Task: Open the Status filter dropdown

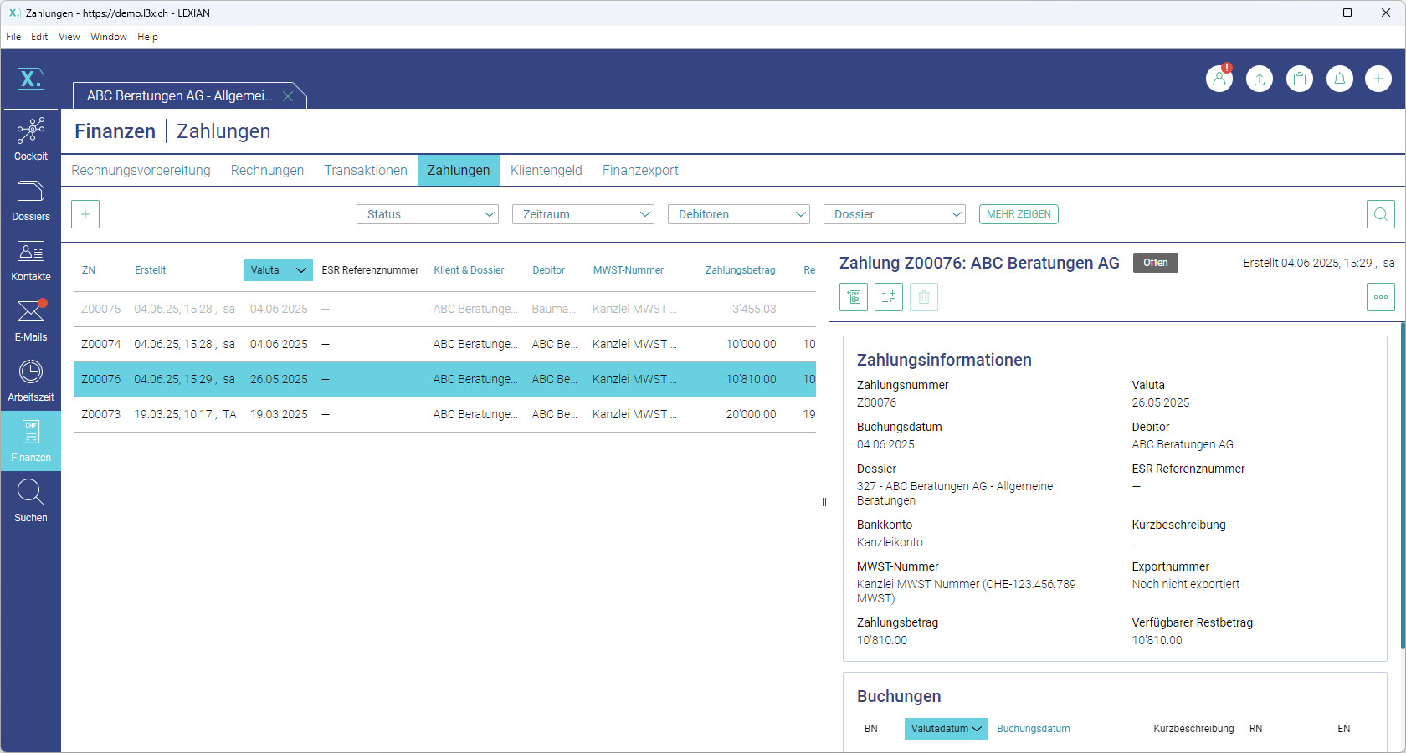Action: pyautogui.click(x=428, y=214)
